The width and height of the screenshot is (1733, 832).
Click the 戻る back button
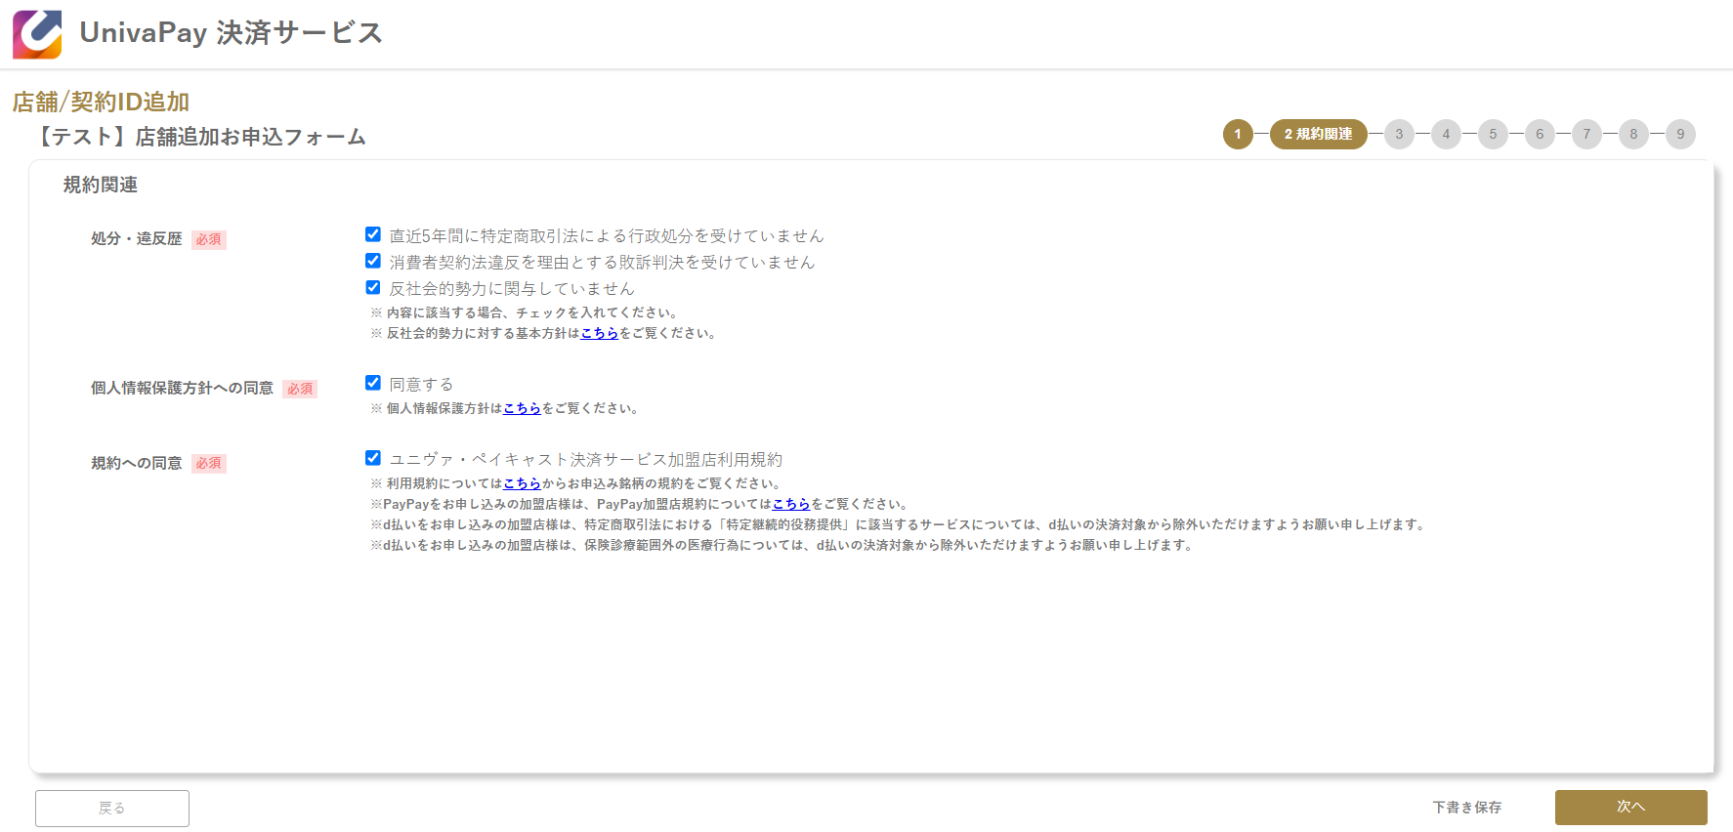pyautogui.click(x=112, y=809)
